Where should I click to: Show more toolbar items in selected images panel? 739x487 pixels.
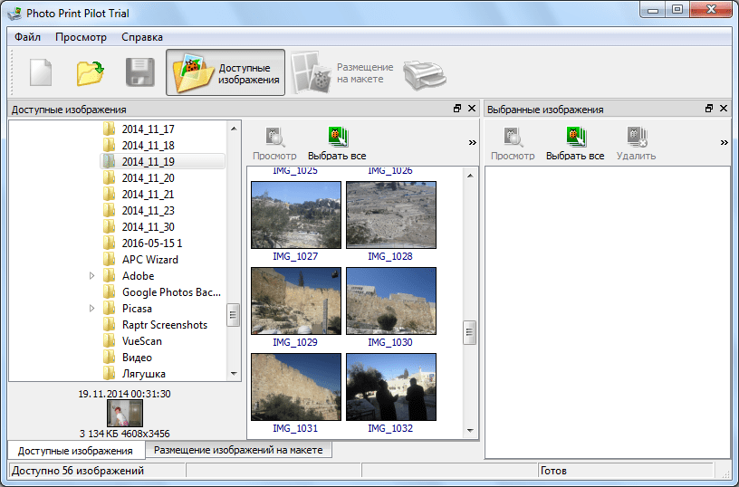pyautogui.click(x=724, y=142)
